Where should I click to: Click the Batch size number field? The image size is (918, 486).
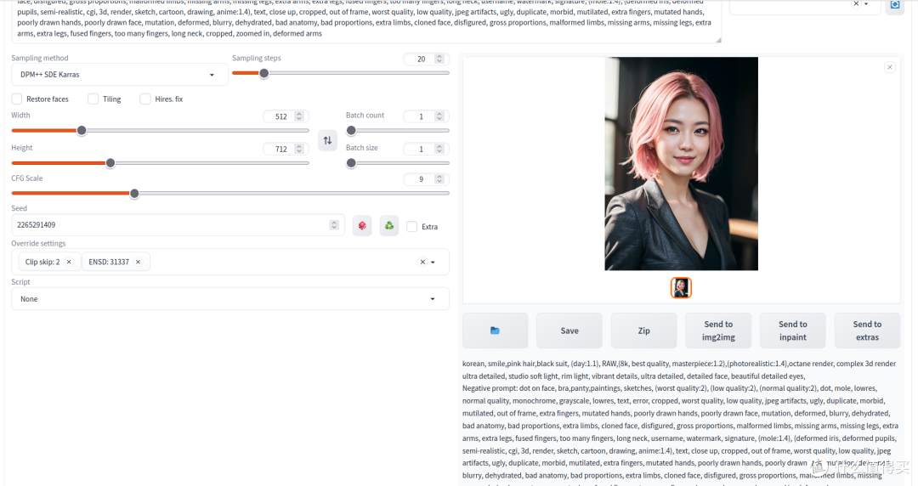[426, 150]
